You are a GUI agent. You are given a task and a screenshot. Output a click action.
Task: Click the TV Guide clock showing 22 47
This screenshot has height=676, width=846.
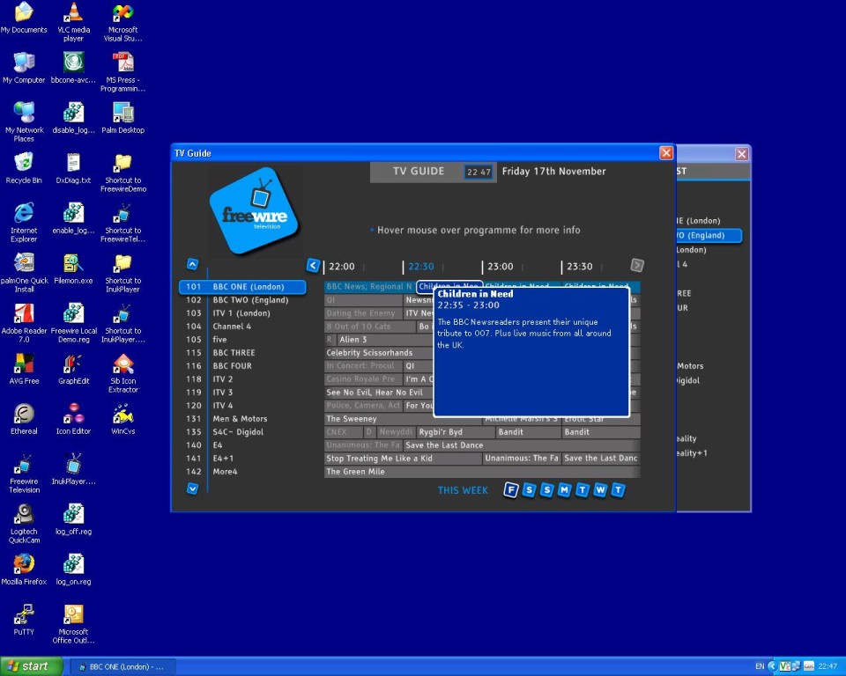pos(479,172)
